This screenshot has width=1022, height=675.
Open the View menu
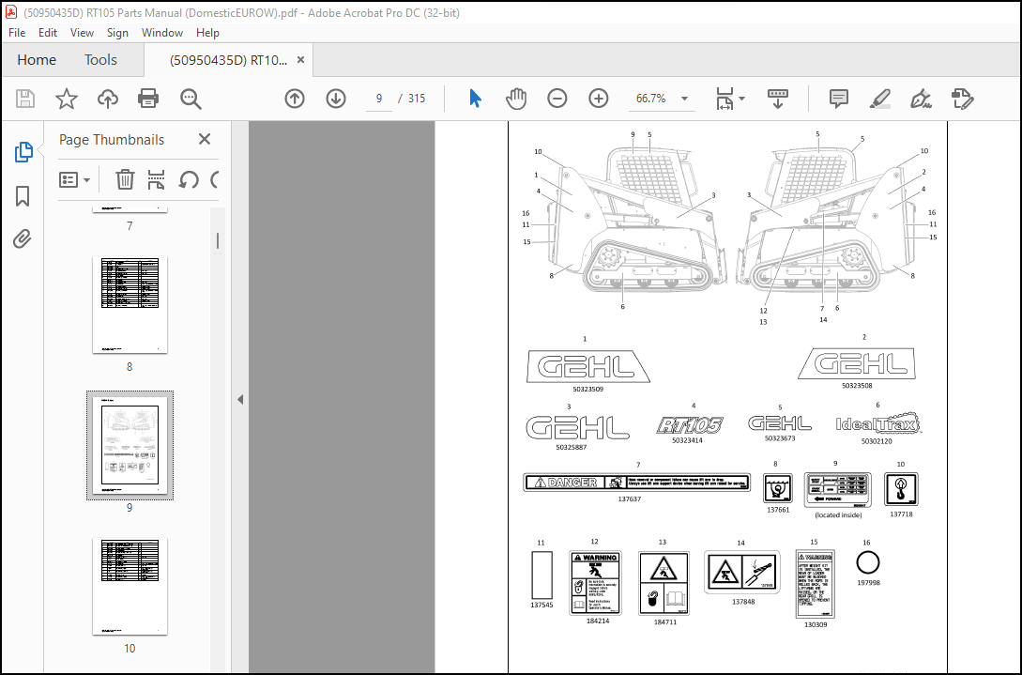(83, 33)
